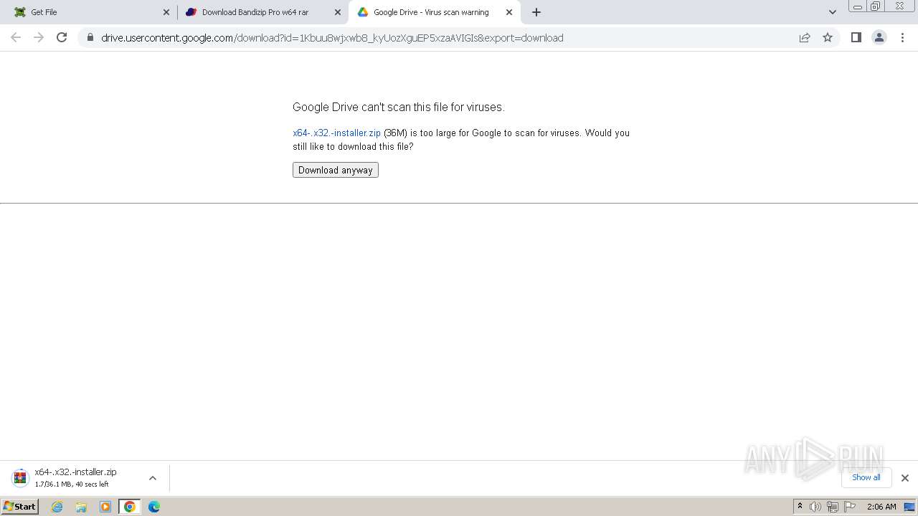The width and height of the screenshot is (918, 516).
Task: Select the Google Drive Virus scan warning tab
Action: pos(434,12)
